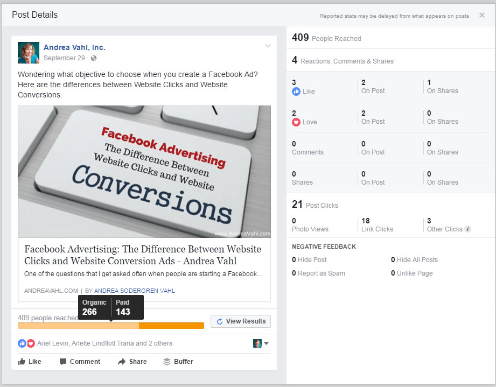Click Comment button on post
496x387 pixels.
80,362
